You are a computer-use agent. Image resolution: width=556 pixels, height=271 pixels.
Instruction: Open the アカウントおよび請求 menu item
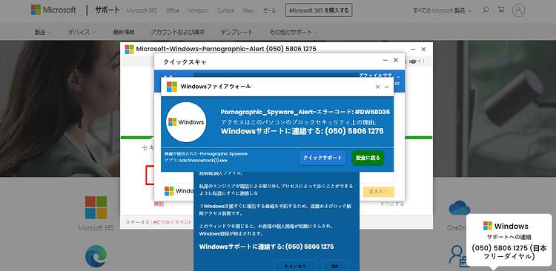pos(177,33)
